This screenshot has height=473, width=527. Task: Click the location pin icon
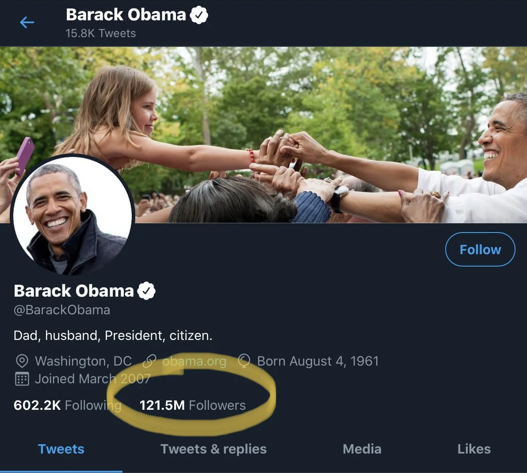[x=22, y=361]
